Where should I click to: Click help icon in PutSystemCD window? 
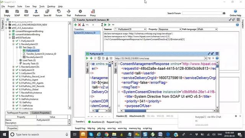tap(217, 58)
